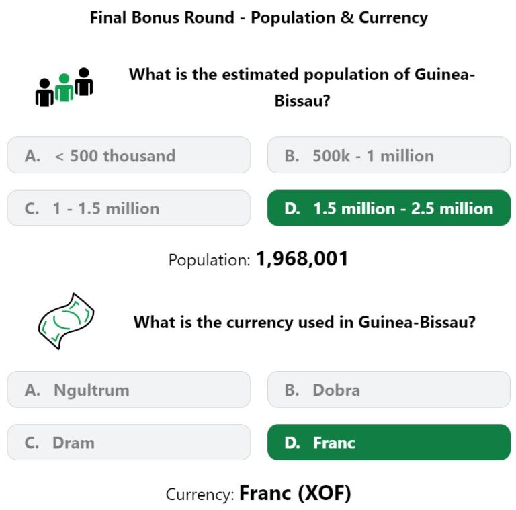Click letter A beside Ngultrum
516x510 pixels.
32,390
